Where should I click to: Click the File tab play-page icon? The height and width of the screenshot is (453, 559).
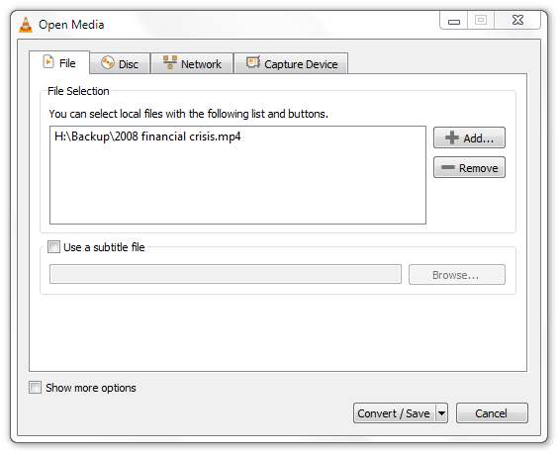(48, 61)
